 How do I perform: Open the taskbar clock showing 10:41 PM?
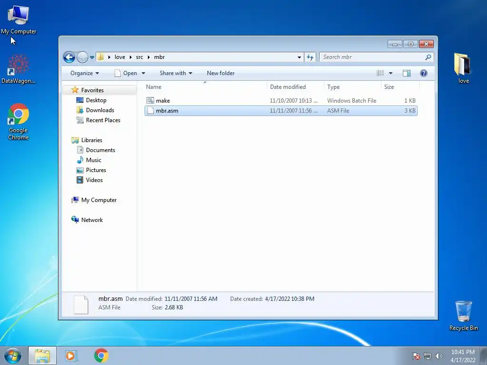pyautogui.click(x=463, y=356)
